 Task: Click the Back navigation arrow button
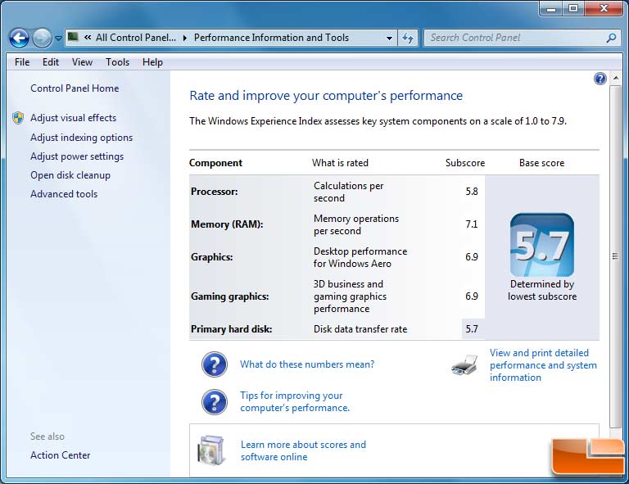pos(19,38)
